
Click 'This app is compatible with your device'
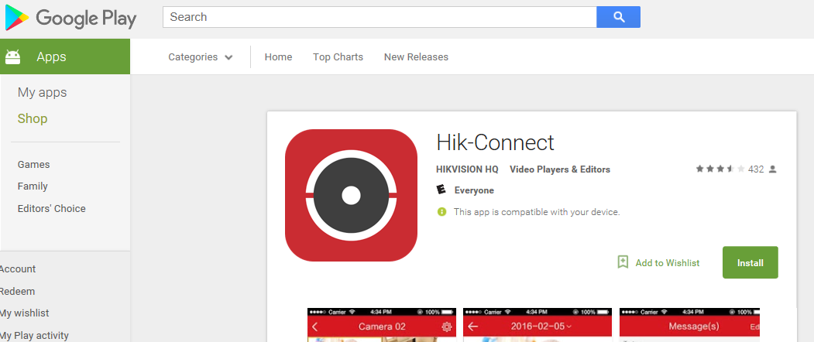click(x=537, y=212)
